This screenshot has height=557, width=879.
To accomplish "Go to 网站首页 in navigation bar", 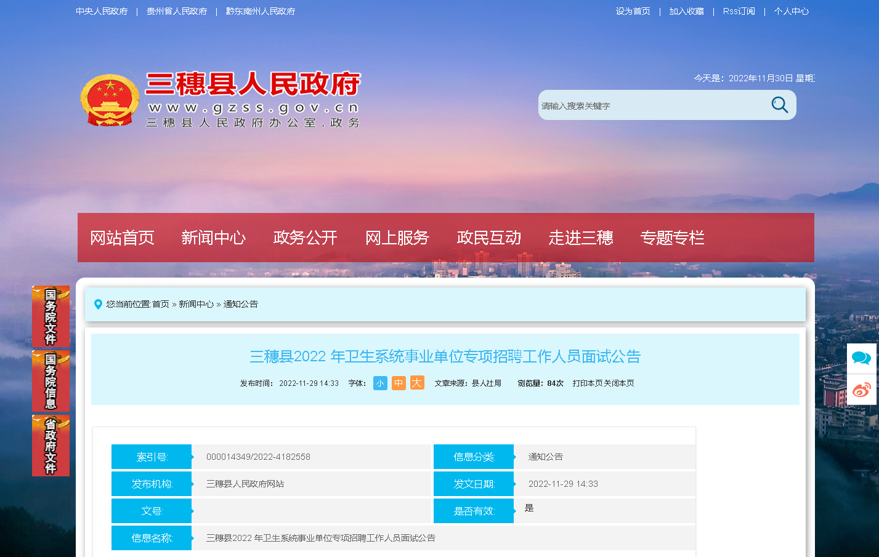I will (x=122, y=238).
